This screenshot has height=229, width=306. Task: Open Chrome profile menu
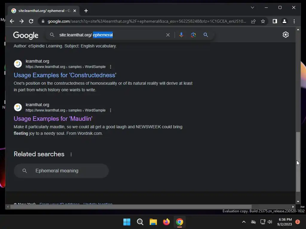click(x=284, y=21)
